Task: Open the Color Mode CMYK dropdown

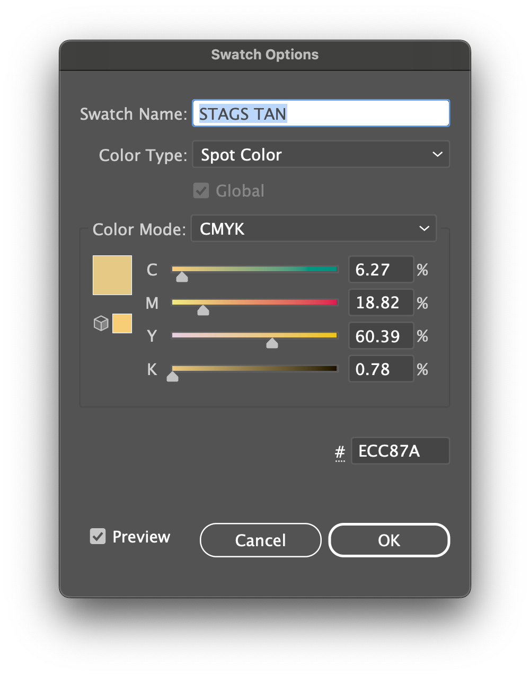Action: 313,229
